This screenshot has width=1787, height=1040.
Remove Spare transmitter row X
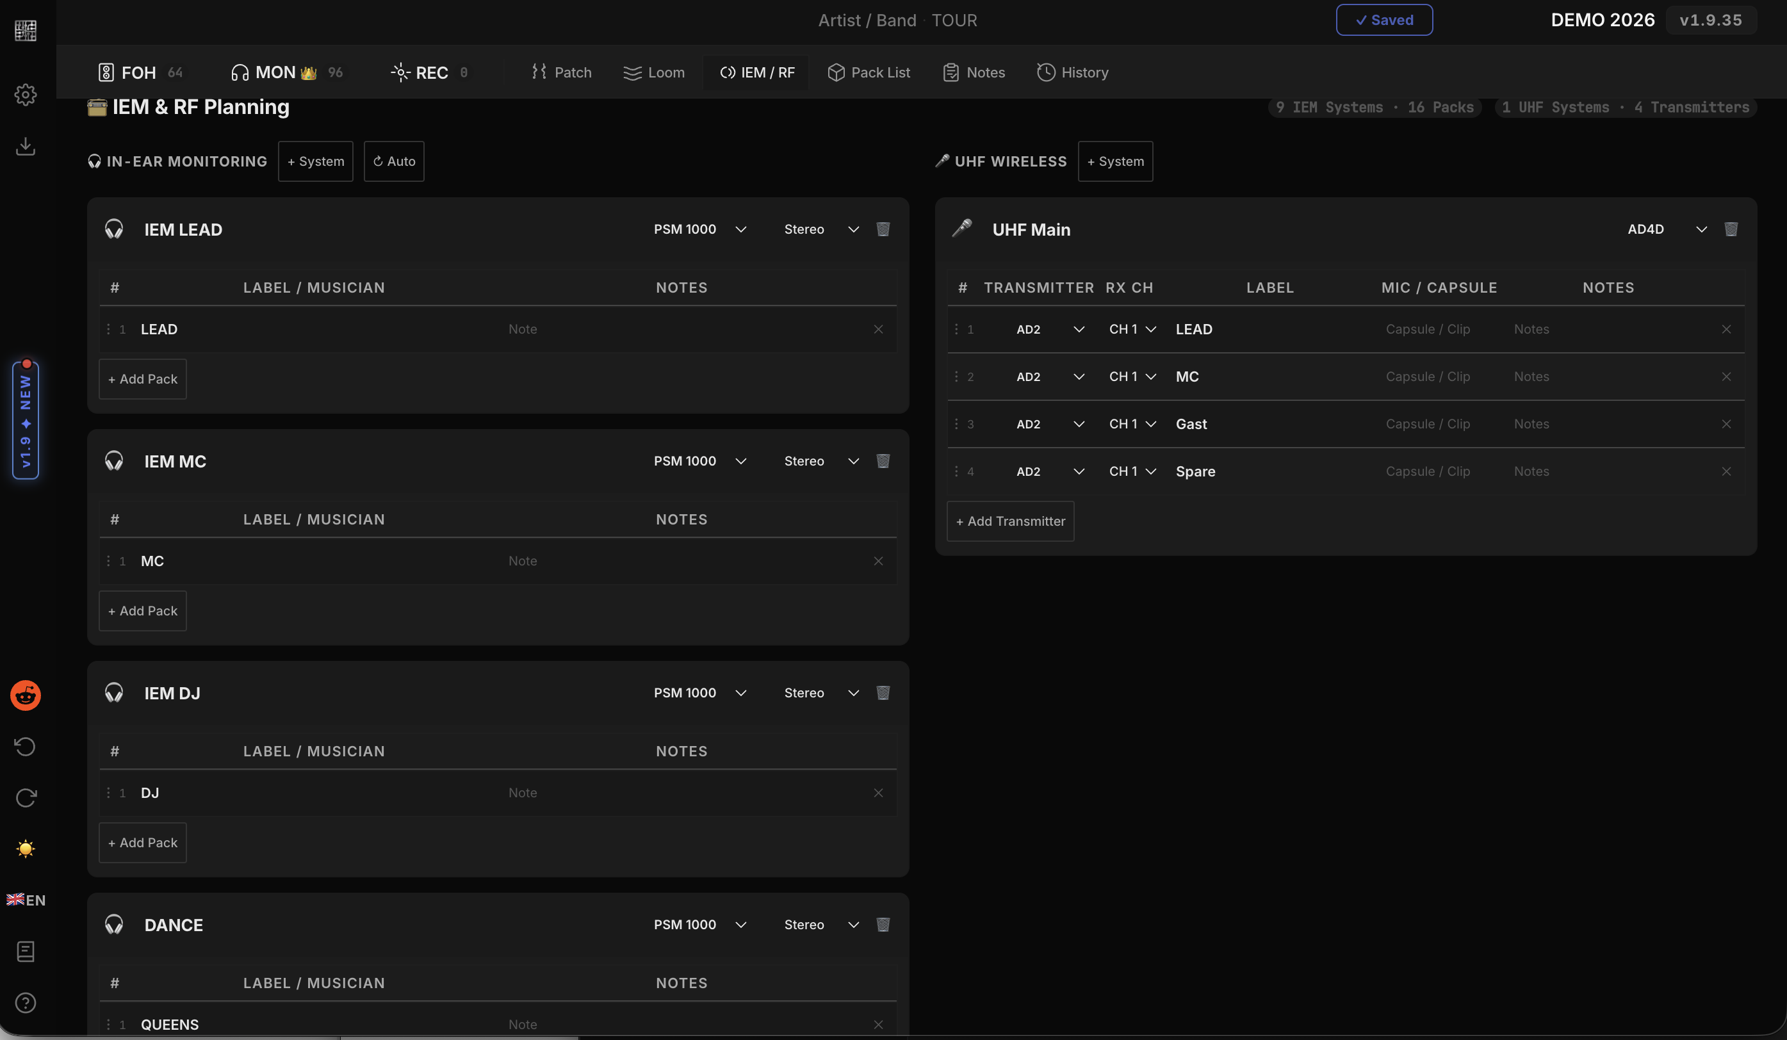coord(1726,471)
